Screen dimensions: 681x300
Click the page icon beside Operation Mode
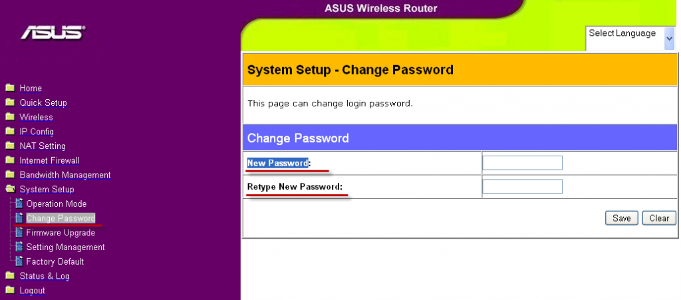[x=19, y=204]
